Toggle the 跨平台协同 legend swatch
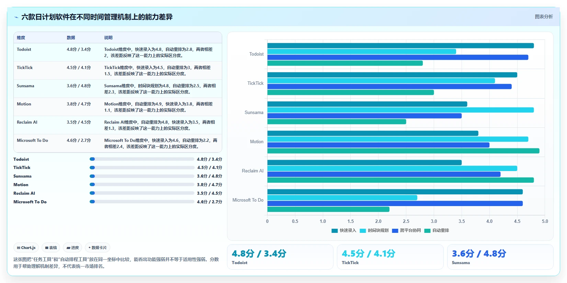This screenshot has width=567, height=283. [395, 231]
